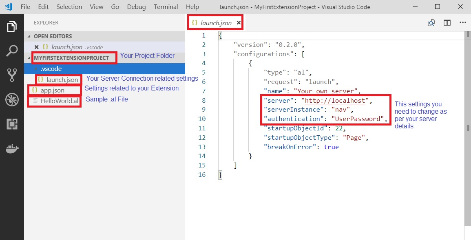Open the Docker view in activity bar
471x240 pixels.
(12, 148)
